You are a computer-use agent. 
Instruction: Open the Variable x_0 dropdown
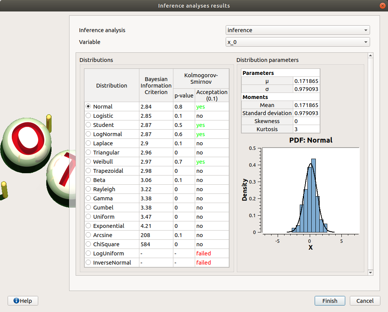point(297,42)
